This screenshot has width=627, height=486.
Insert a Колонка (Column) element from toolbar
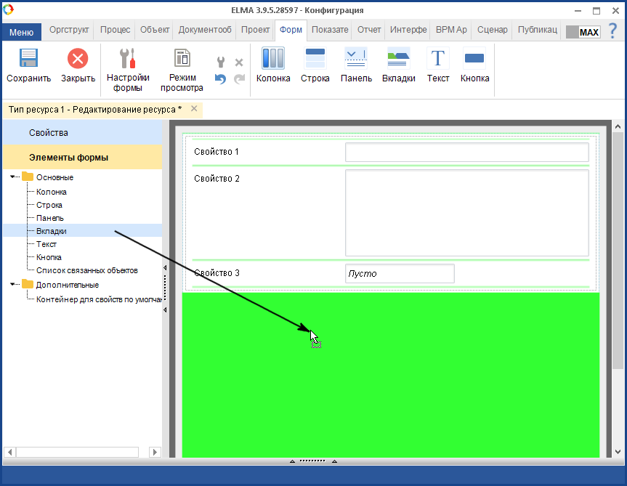click(273, 60)
